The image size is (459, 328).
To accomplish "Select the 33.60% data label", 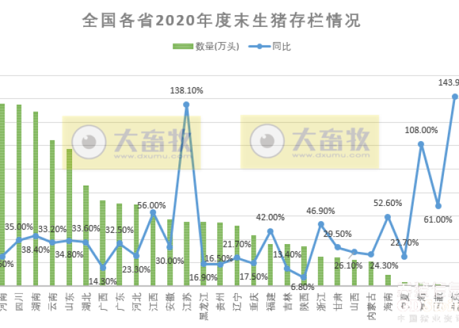I will [x=86, y=228].
